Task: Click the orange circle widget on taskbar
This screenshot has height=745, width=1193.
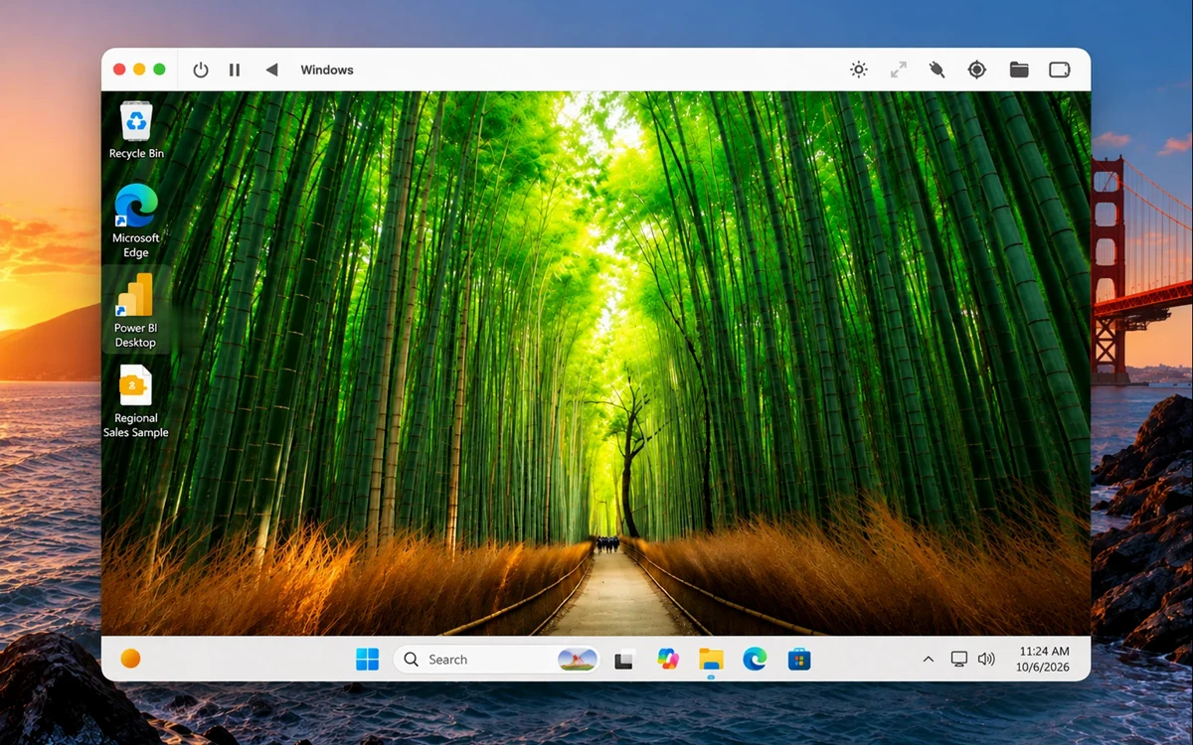Action: [130, 659]
